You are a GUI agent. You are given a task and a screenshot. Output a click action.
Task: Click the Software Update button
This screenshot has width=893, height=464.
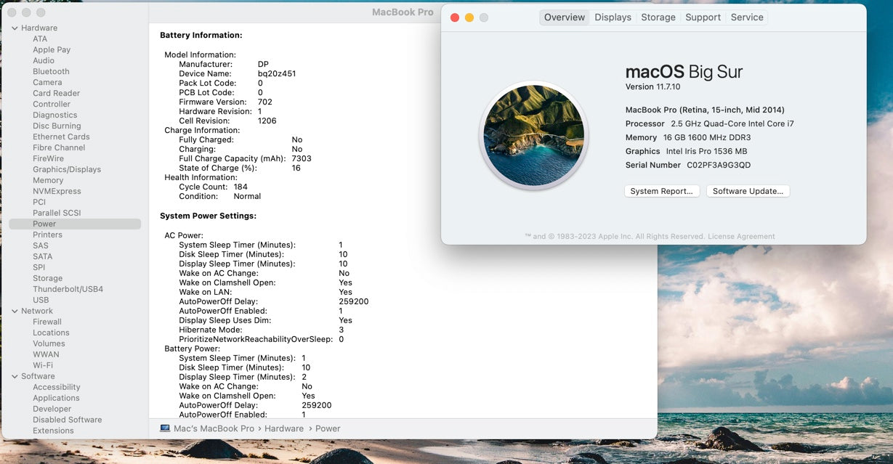pos(748,191)
